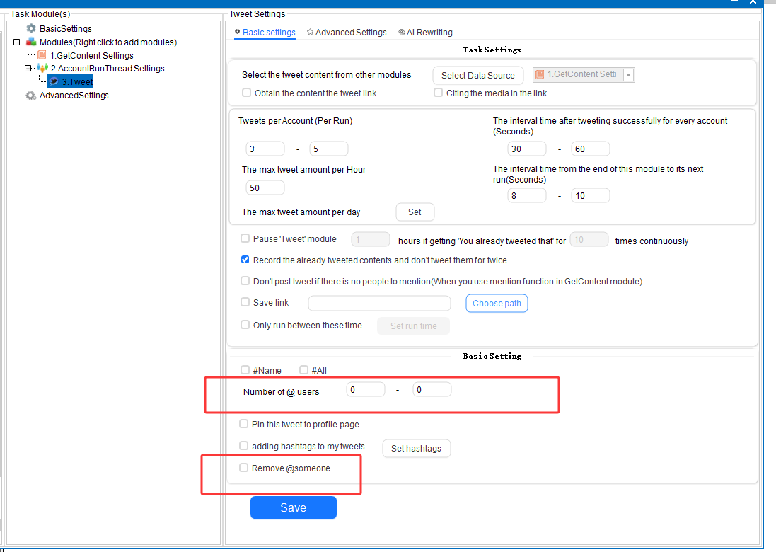Click the AdvancedSettings gear icon

pyautogui.click(x=31, y=95)
